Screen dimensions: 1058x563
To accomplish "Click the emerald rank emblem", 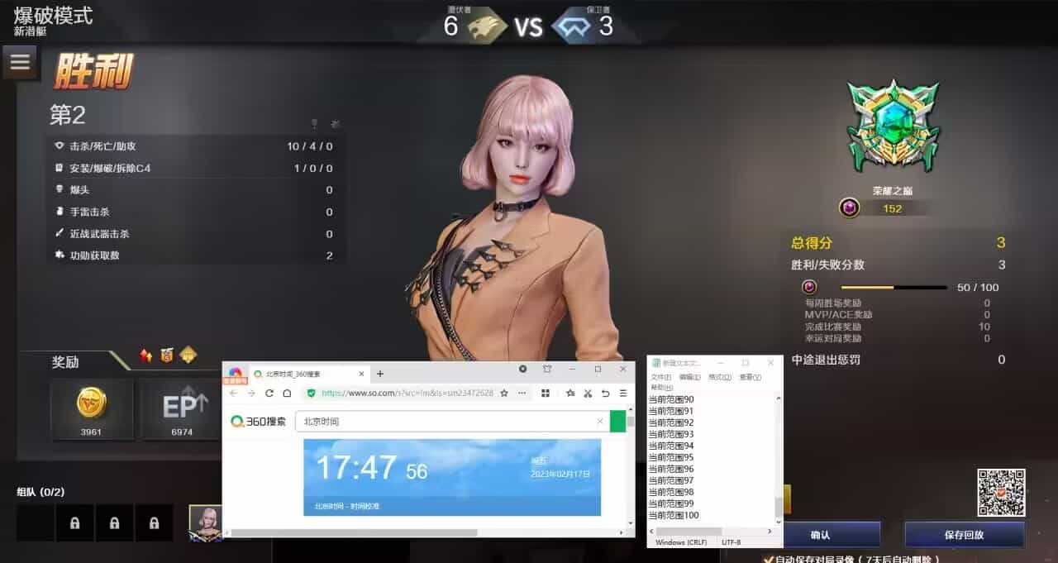I will pos(894,127).
